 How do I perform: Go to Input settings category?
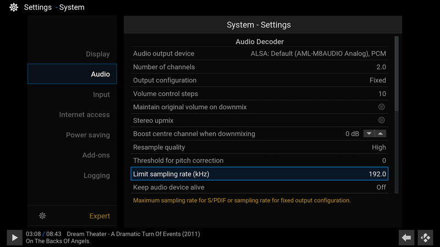click(101, 94)
